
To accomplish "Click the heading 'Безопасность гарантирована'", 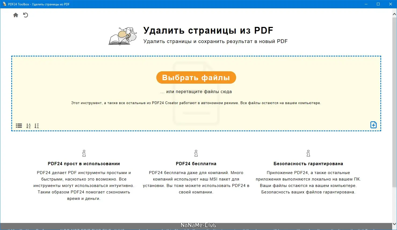I will click(308, 164).
